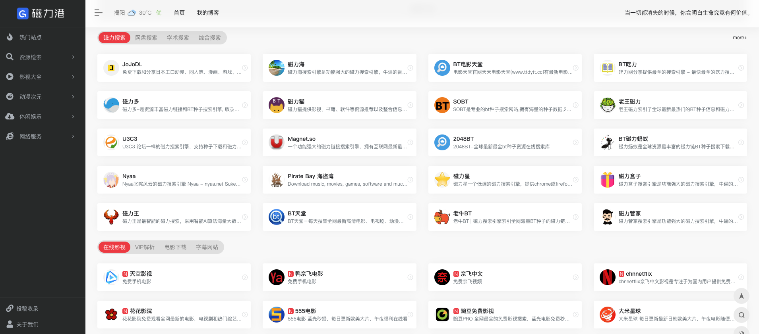The image size is (759, 334).
Task: Open the Nyaa avatar icon
Action: (x=111, y=180)
